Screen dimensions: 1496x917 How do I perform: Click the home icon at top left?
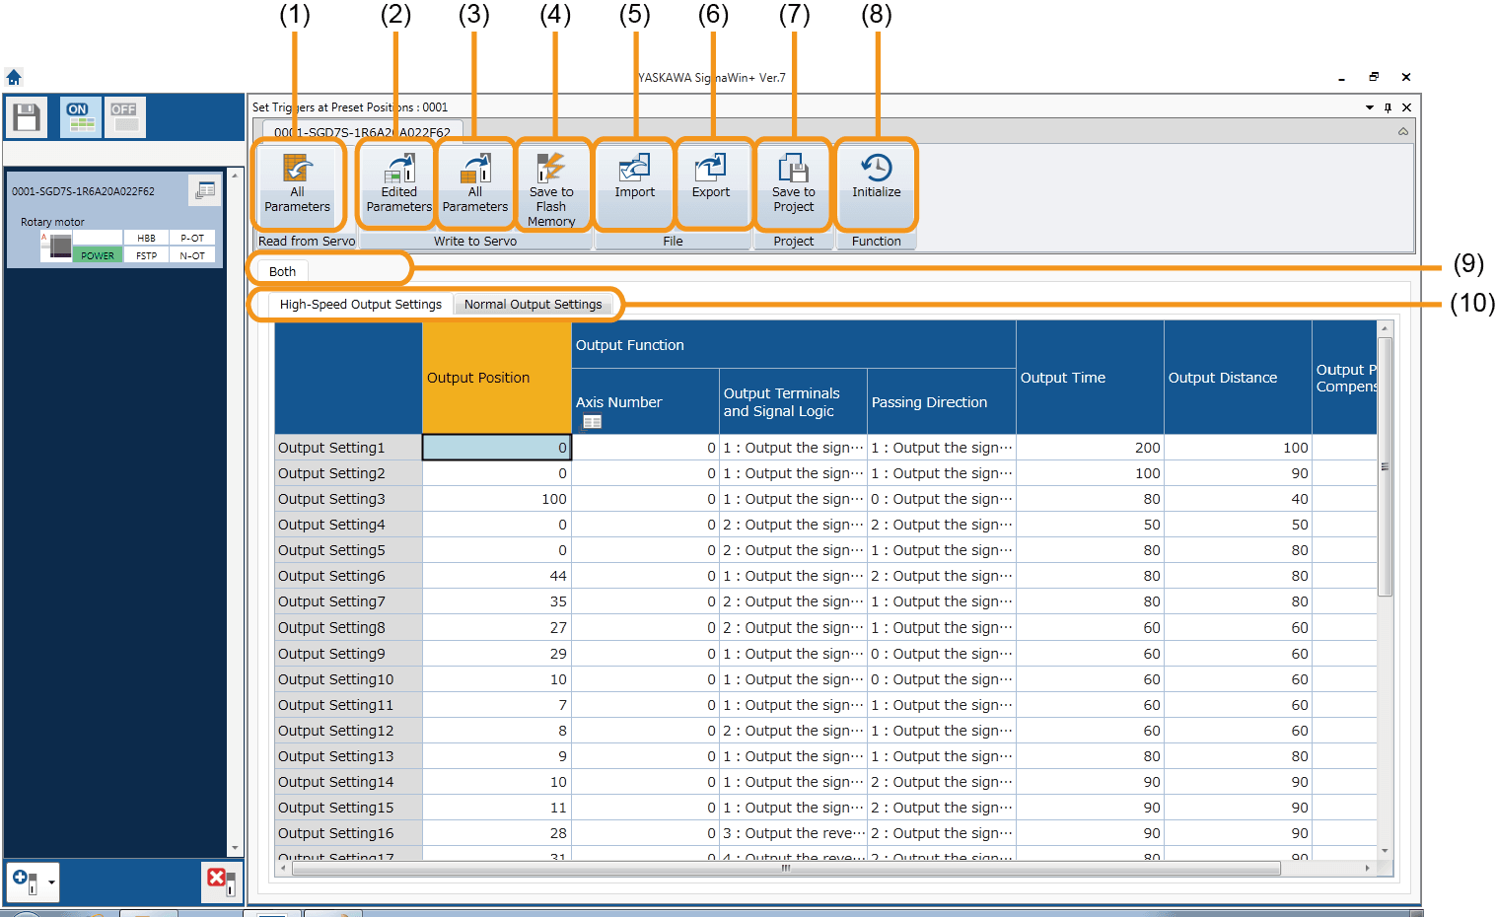[x=14, y=77]
